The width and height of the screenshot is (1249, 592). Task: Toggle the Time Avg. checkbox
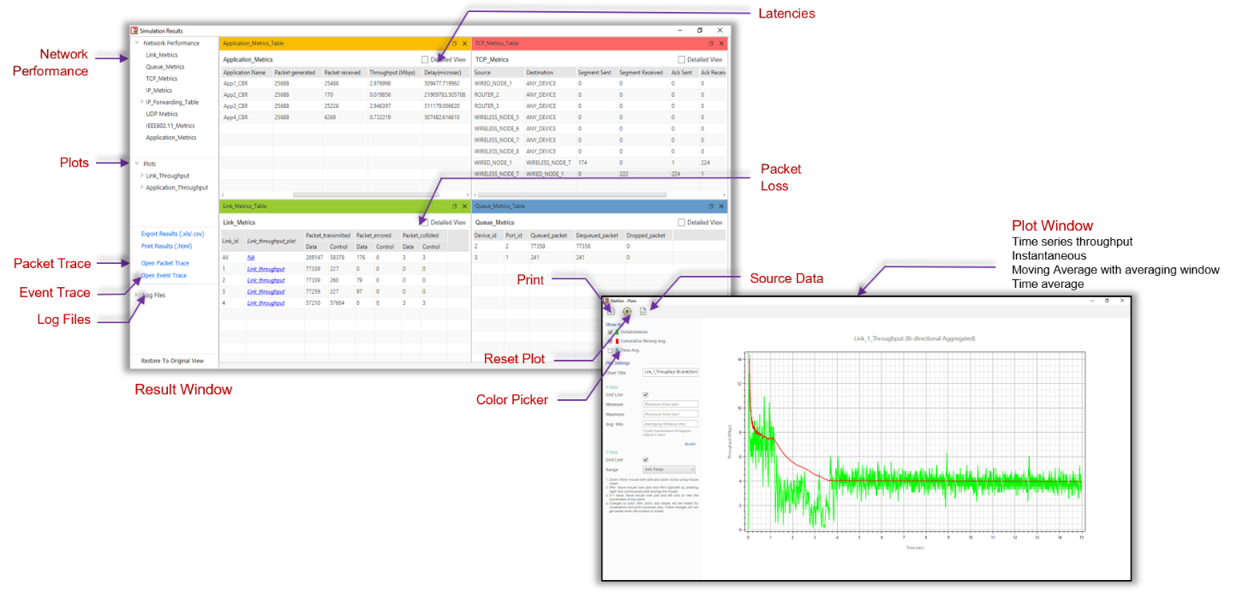(x=610, y=350)
